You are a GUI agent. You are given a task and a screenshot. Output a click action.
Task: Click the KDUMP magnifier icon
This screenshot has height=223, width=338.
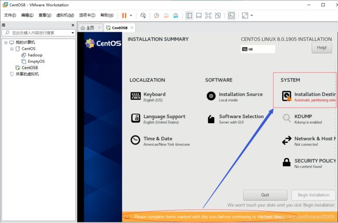point(287,118)
